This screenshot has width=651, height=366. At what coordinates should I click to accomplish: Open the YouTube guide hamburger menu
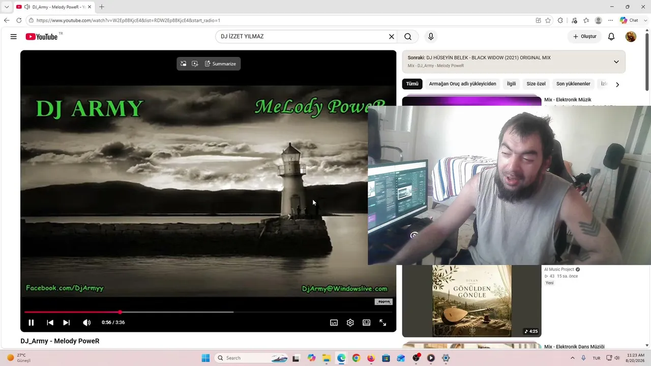pos(14,37)
